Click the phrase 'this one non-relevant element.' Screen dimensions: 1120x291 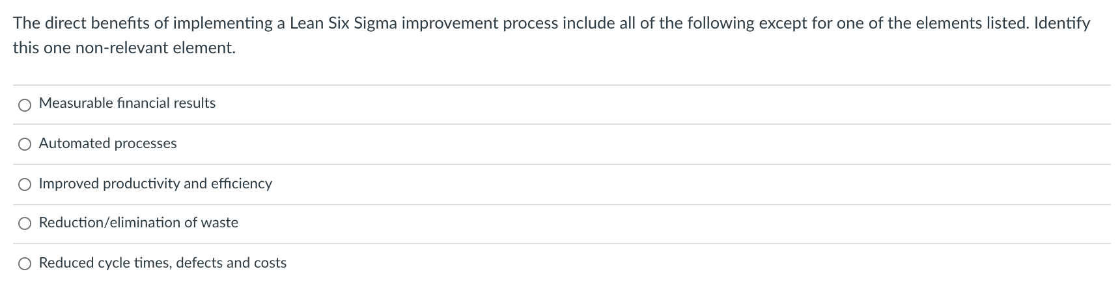pyautogui.click(x=124, y=48)
